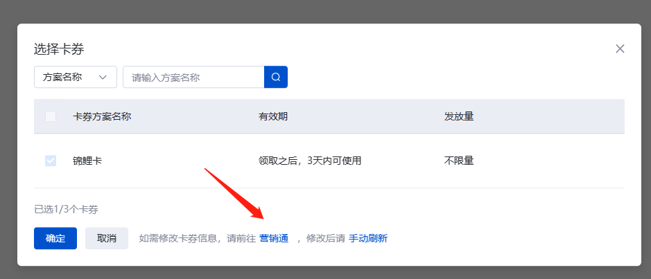The image size is (651, 279).
Task: Click the 手动刷新 link
Action: pos(368,238)
